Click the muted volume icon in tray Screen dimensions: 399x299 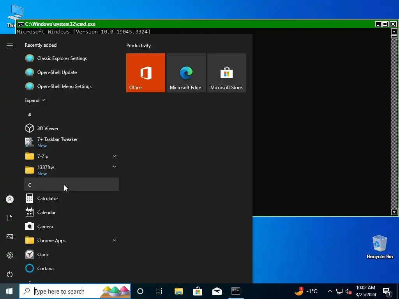(x=348, y=291)
